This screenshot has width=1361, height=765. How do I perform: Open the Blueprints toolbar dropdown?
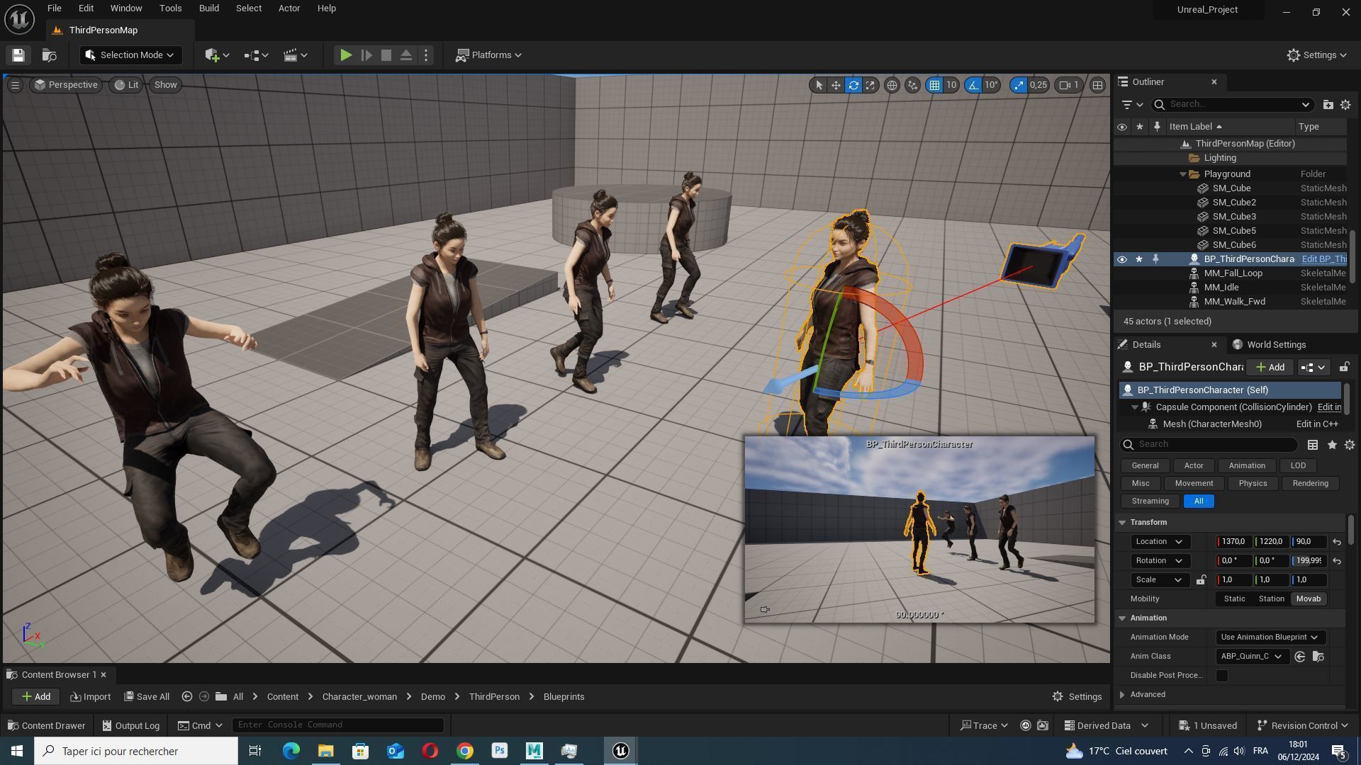coord(256,55)
